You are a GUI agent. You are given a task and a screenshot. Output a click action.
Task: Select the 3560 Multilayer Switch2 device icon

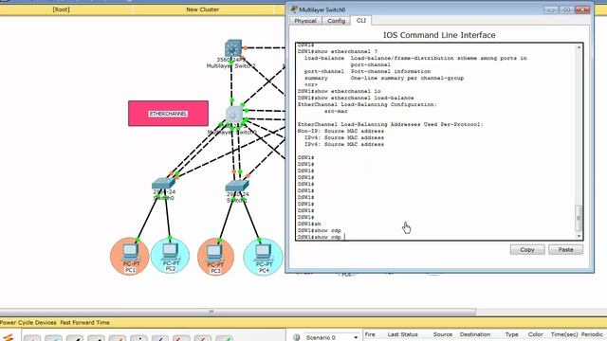pos(233,48)
